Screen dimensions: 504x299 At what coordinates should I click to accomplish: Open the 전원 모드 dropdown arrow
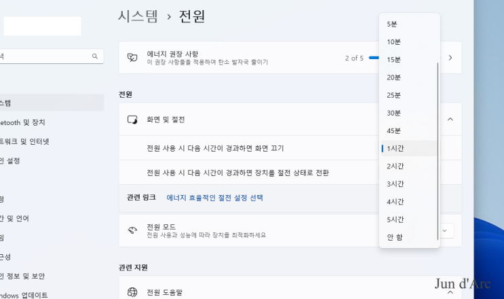(445, 231)
